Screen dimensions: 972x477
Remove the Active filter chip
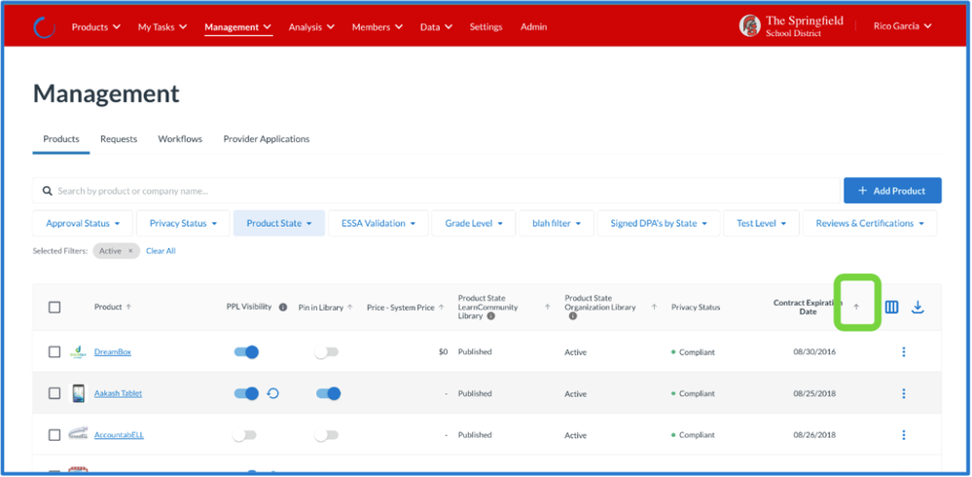[x=130, y=251]
